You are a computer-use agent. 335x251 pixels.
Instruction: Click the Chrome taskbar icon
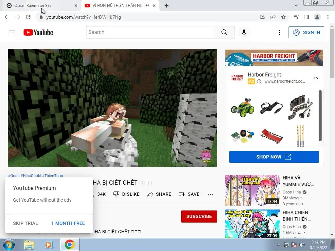[x=69, y=244]
